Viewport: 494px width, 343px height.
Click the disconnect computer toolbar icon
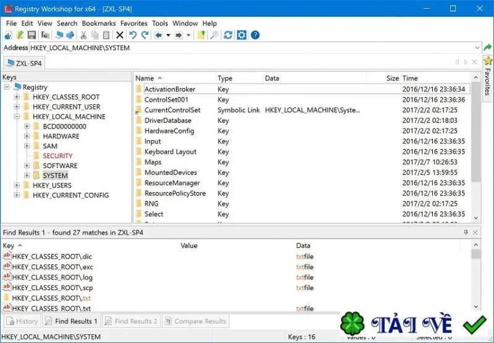(70, 35)
